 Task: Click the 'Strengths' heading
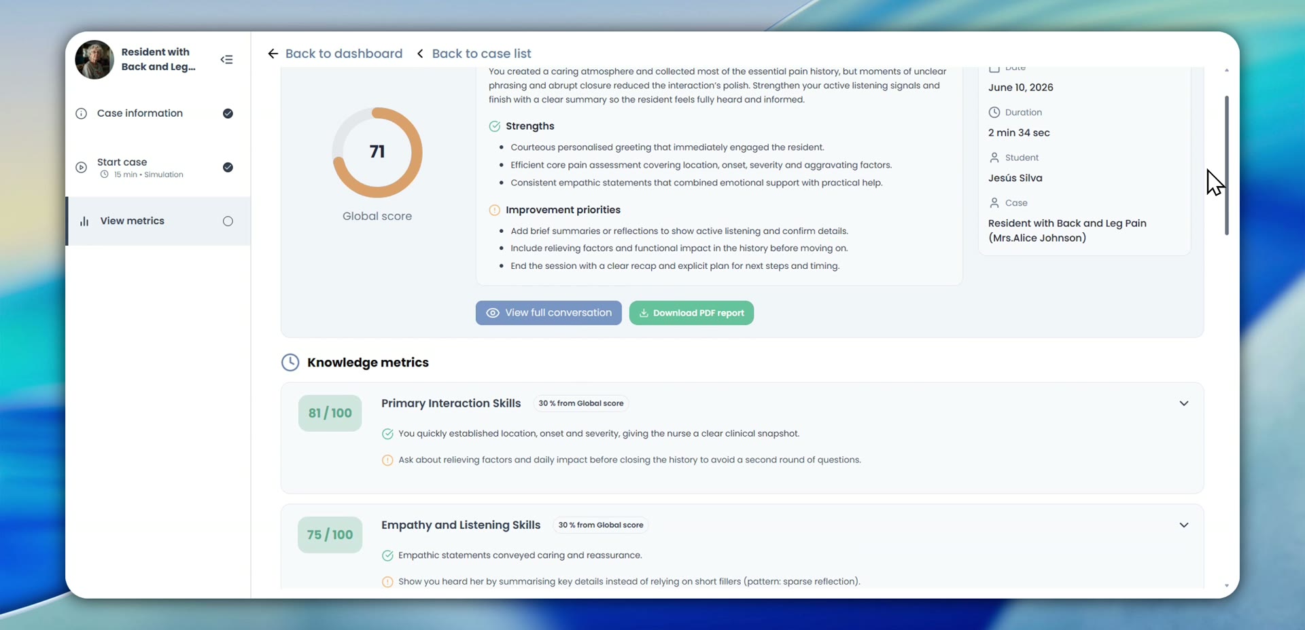(x=529, y=126)
